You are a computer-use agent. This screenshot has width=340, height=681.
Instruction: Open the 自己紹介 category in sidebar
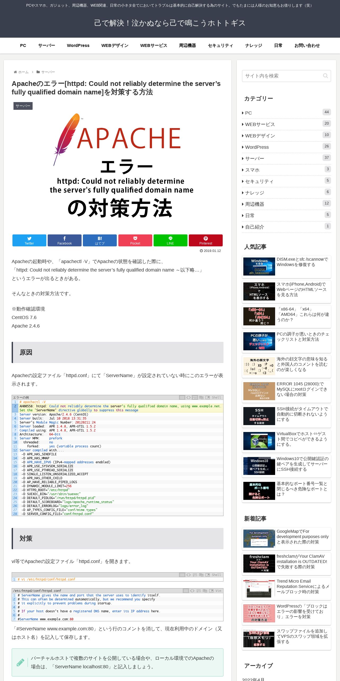[287, 227]
